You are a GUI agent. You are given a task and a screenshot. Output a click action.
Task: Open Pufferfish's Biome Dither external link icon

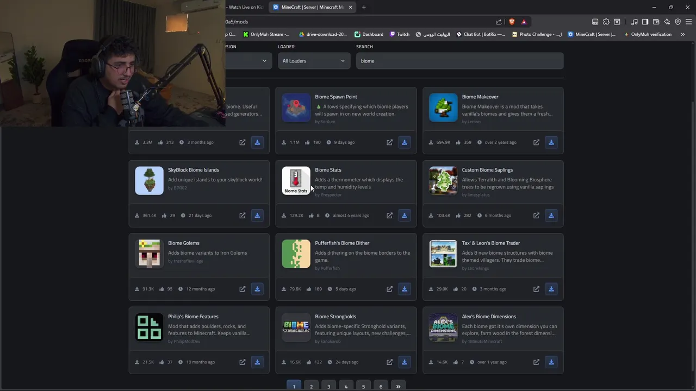tap(389, 289)
